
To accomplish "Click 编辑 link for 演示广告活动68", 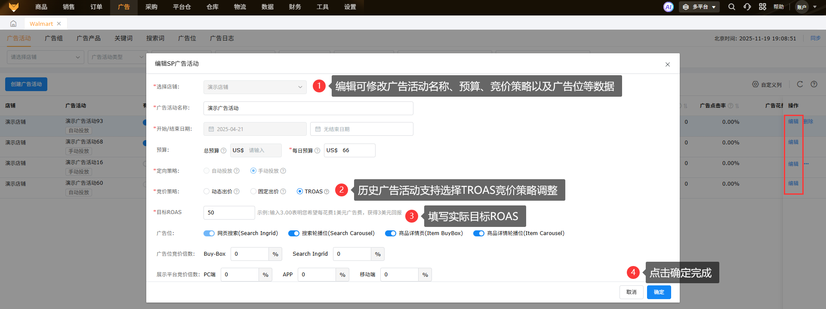I will point(793,142).
